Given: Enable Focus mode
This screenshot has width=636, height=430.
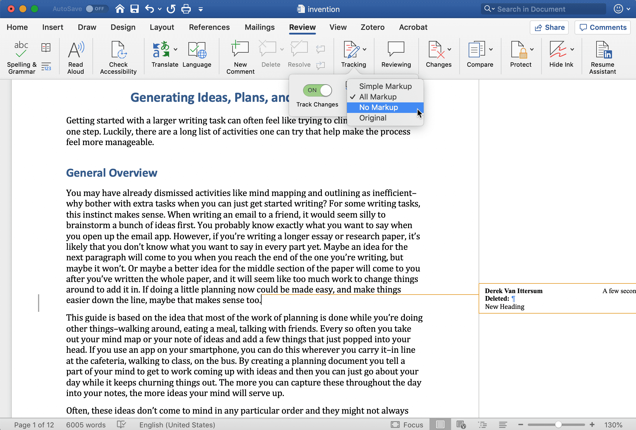Looking at the screenshot, I should pyautogui.click(x=407, y=424).
